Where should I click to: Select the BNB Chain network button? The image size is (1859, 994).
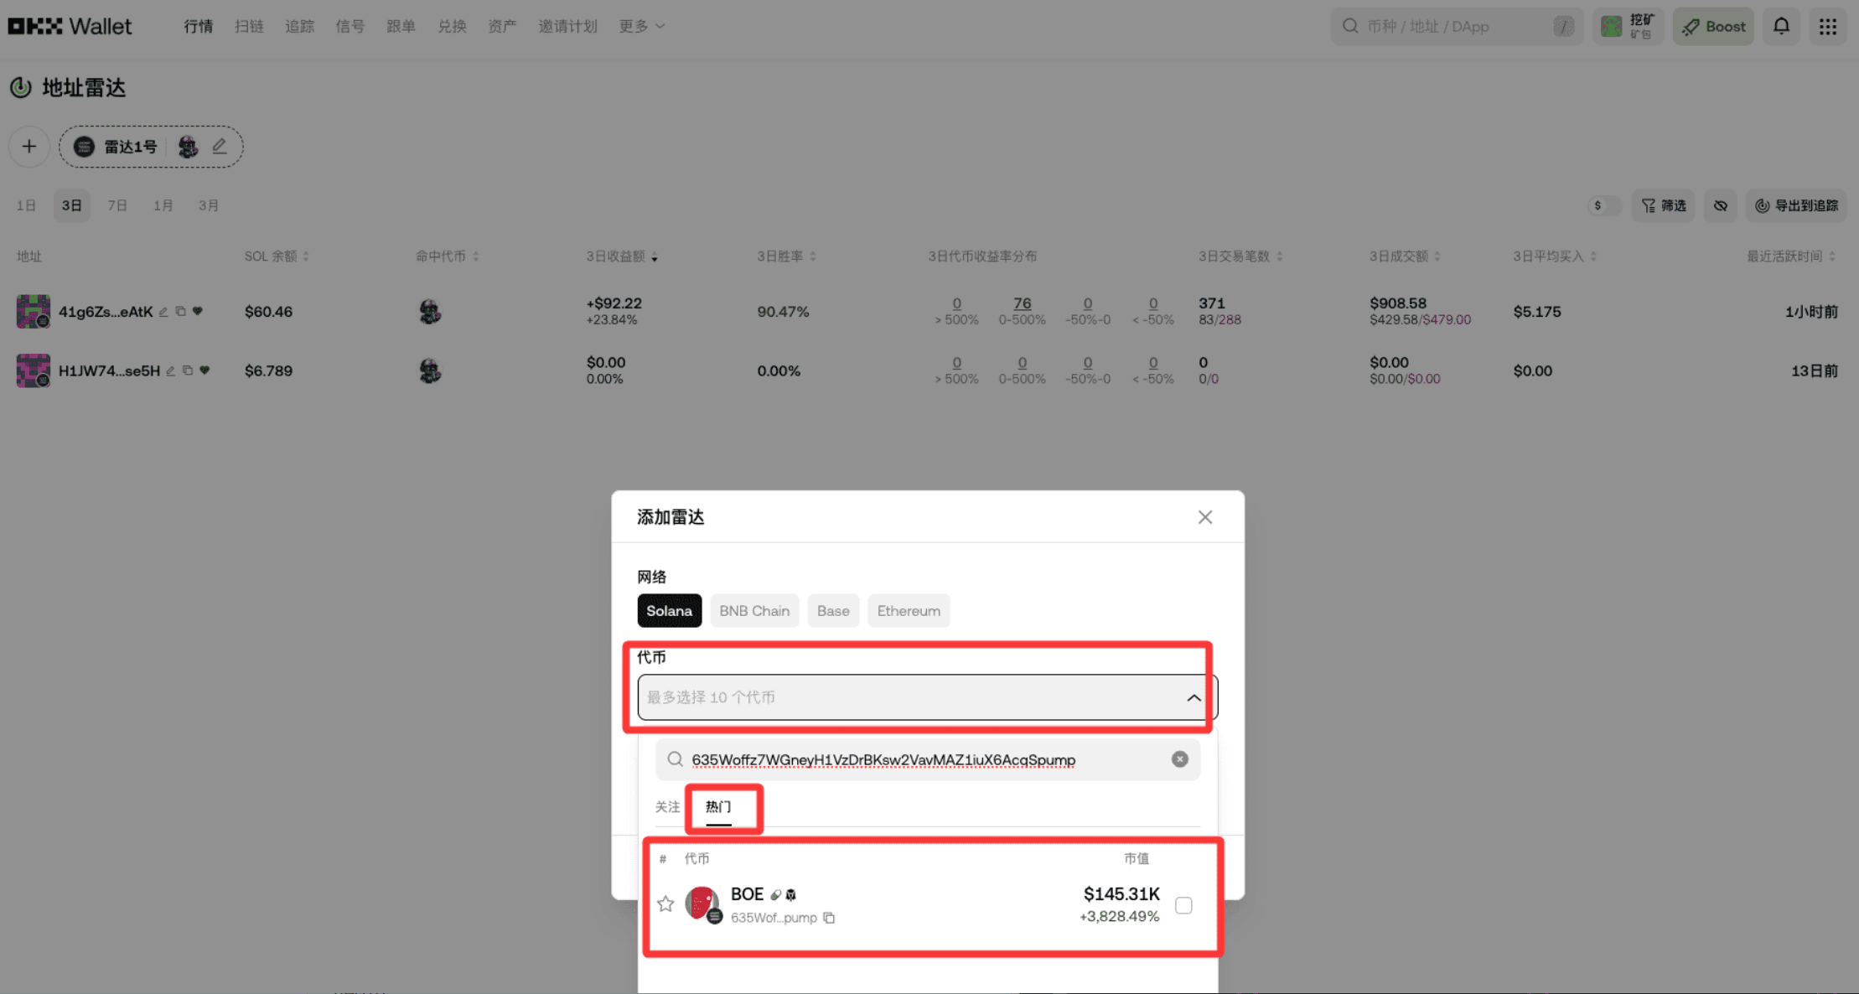754,611
